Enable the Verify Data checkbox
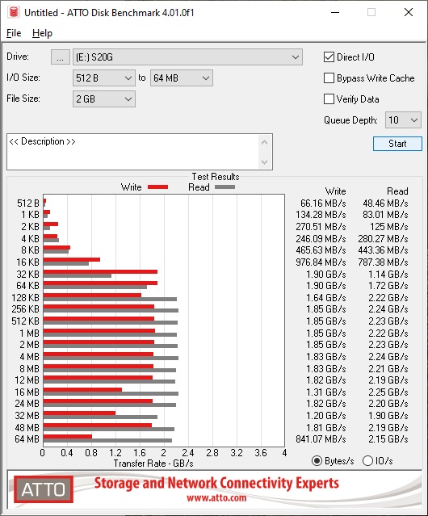 (329, 99)
